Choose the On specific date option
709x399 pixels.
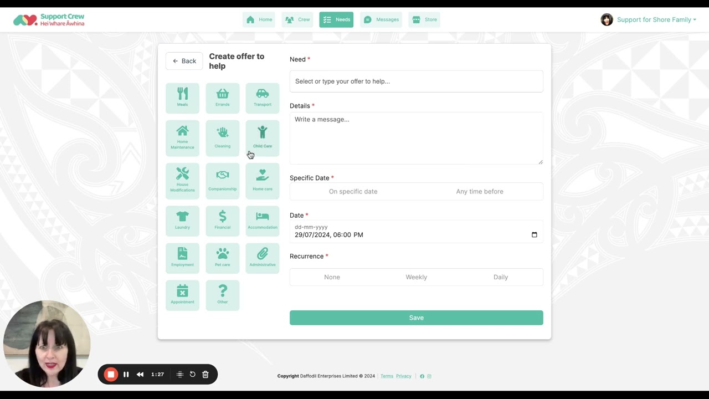(x=353, y=191)
